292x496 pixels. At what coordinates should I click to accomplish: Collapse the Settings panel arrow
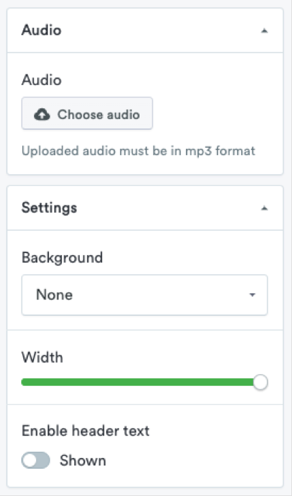coord(265,208)
